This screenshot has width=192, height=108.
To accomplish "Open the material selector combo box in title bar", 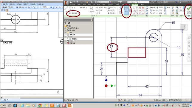I will (103, 2).
